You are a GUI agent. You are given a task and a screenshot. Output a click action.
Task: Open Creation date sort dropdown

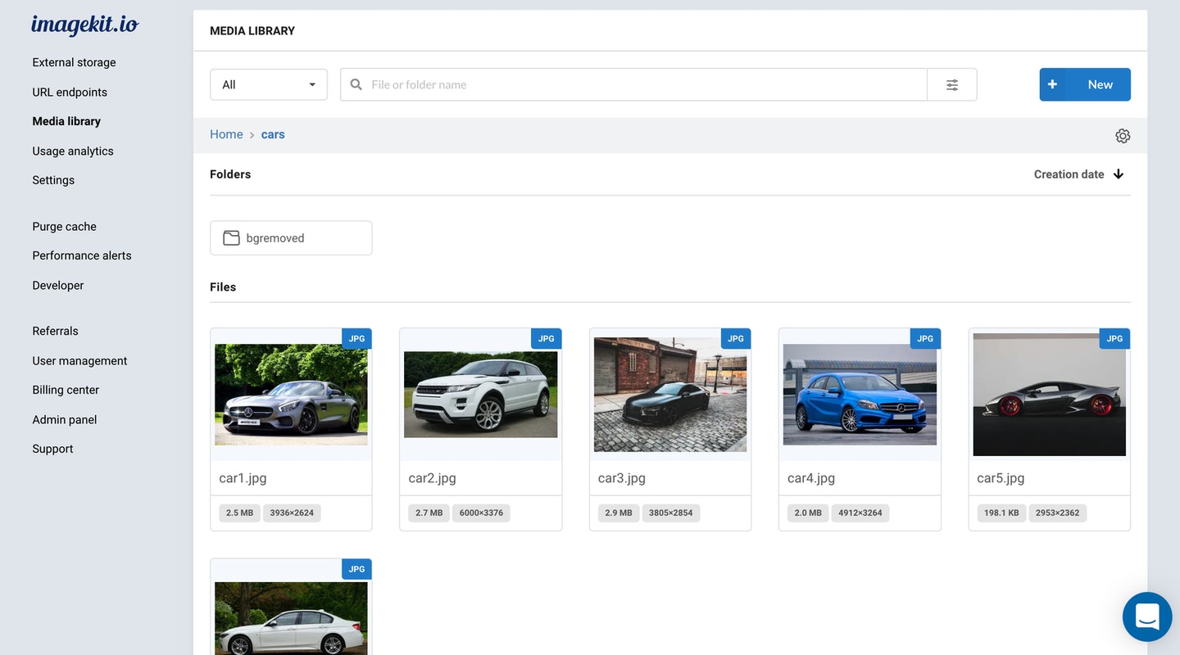pos(1069,174)
